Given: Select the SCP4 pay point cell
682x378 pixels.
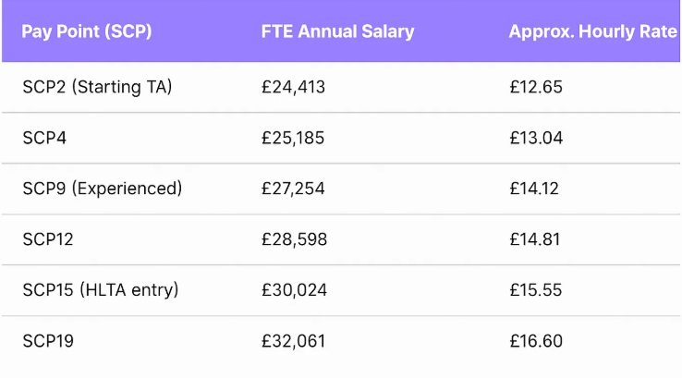Looking at the screenshot, I should (44, 139).
